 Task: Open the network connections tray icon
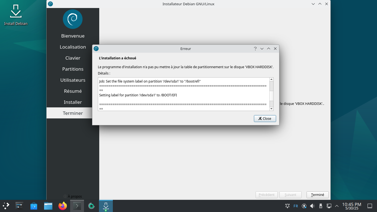tap(329, 206)
